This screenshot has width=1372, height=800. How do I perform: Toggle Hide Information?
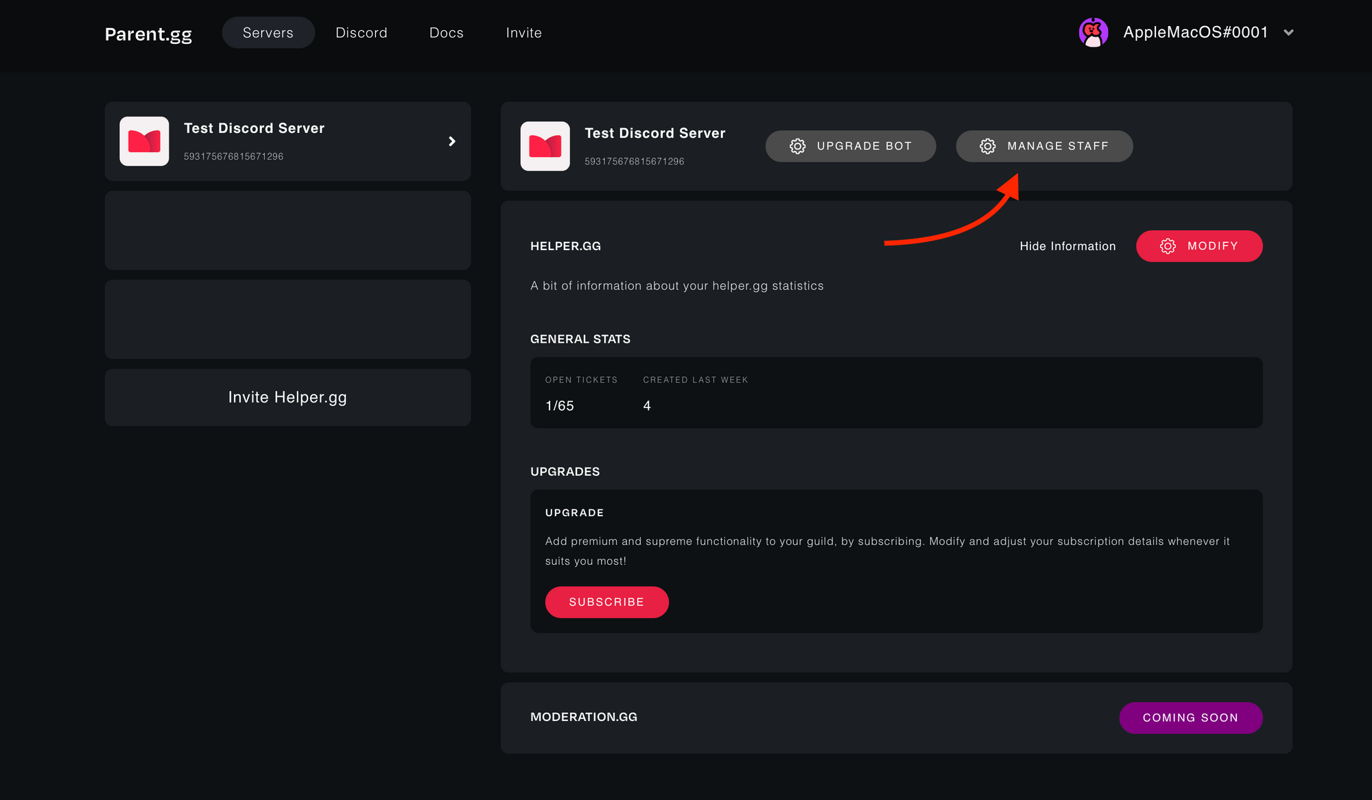[x=1067, y=246]
